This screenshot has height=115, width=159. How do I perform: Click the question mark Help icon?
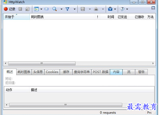(x=122, y=9)
